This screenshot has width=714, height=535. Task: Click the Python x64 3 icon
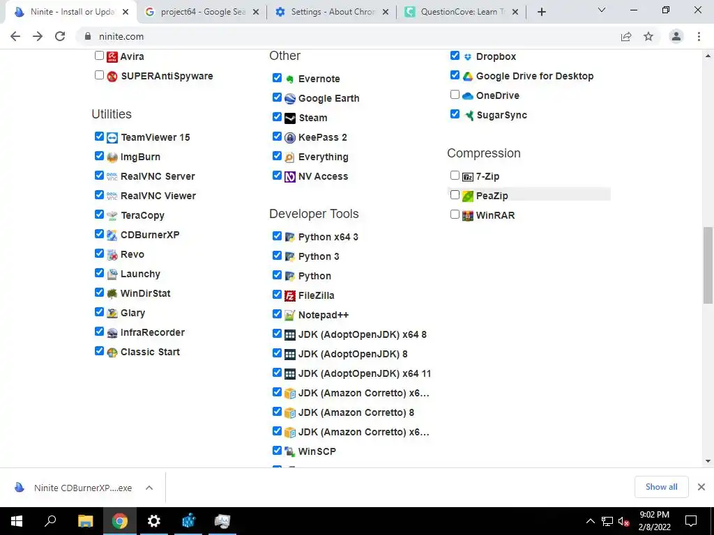(x=290, y=237)
